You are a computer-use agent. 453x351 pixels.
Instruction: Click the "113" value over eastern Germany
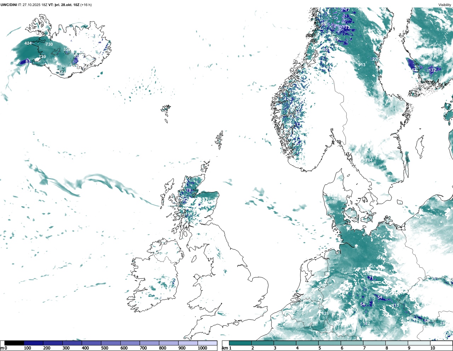[x=395, y=305]
